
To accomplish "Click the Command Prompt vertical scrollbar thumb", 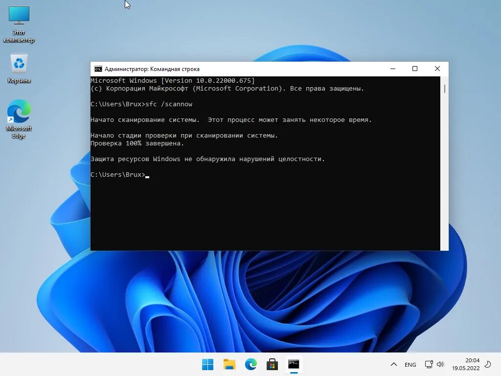I will pyautogui.click(x=444, y=89).
